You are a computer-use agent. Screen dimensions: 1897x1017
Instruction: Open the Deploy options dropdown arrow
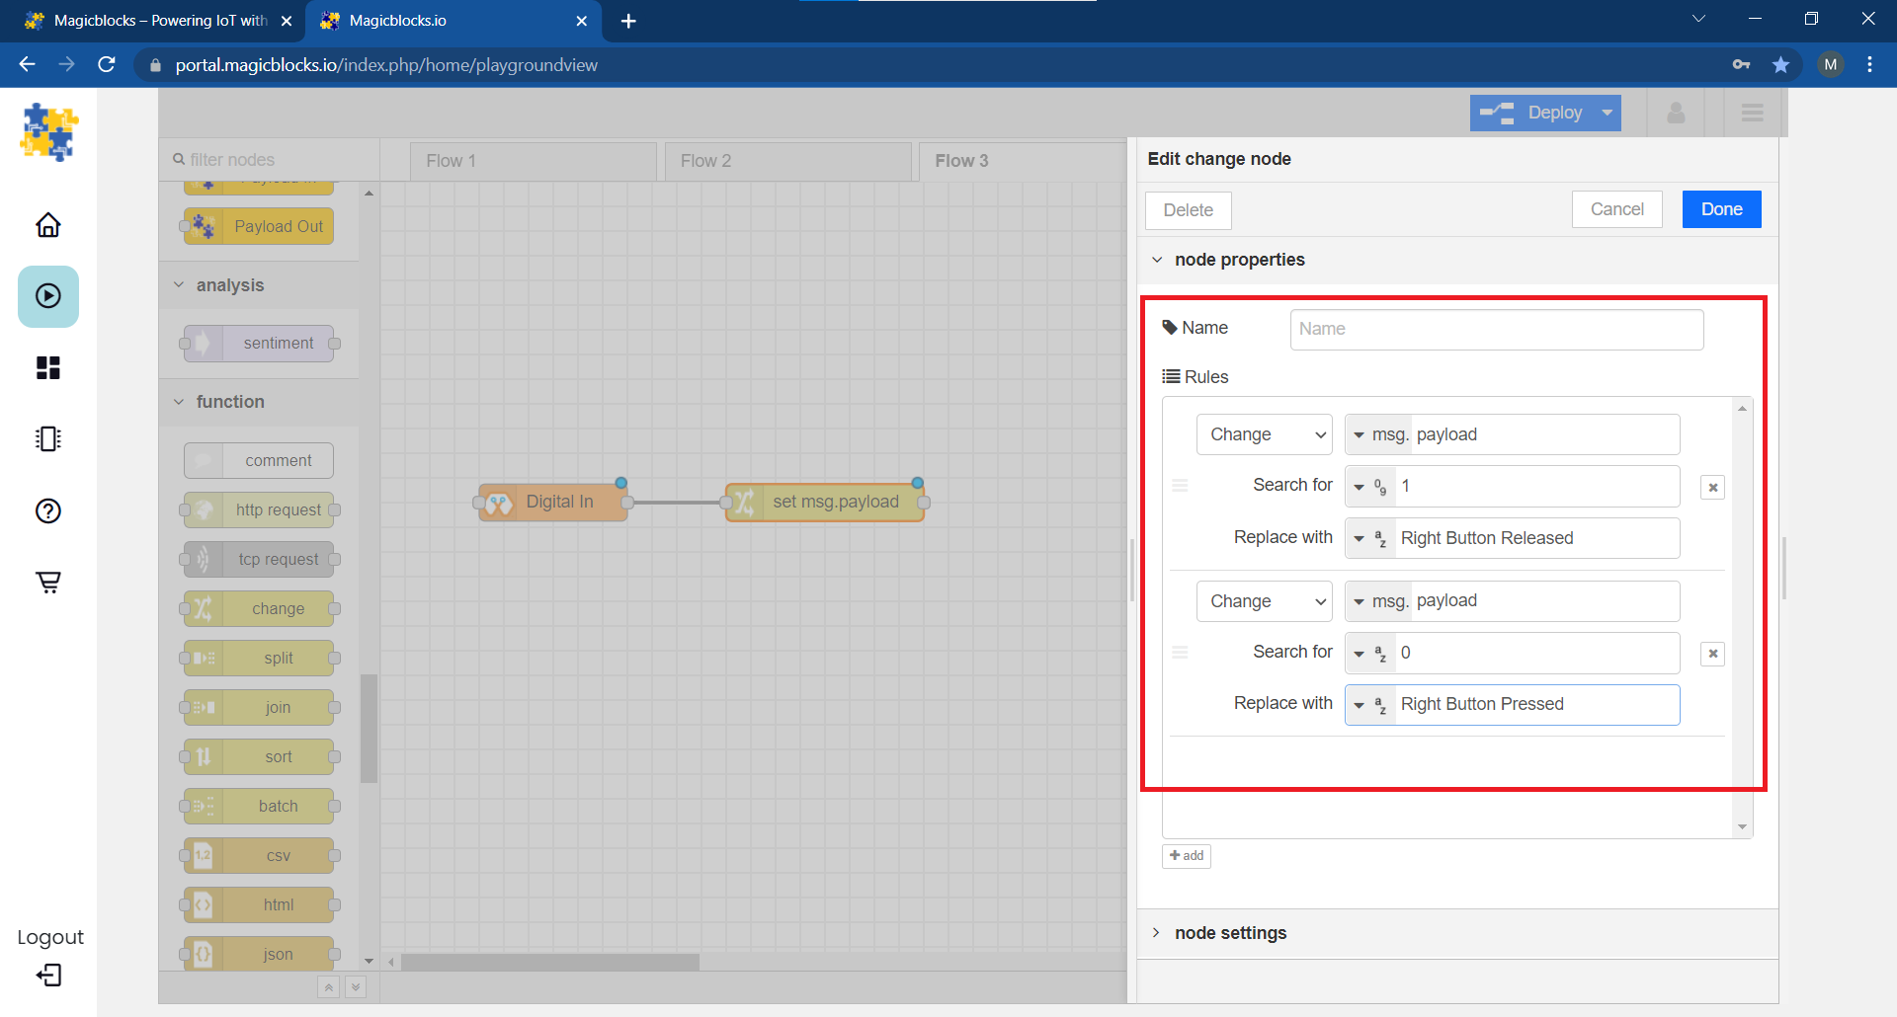point(1608,113)
